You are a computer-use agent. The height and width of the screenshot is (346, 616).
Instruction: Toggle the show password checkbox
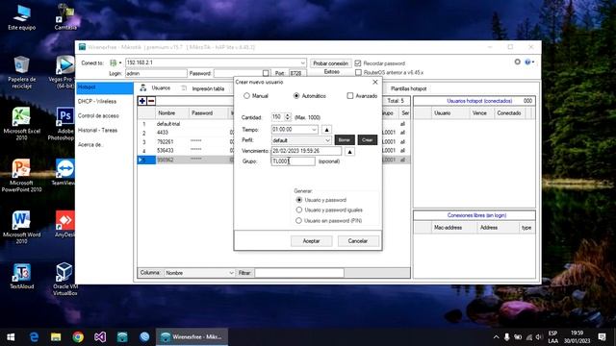[266, 73]
